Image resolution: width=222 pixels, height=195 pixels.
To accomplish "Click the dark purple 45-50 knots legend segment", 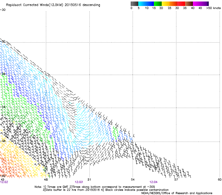I will coord(205,4).
